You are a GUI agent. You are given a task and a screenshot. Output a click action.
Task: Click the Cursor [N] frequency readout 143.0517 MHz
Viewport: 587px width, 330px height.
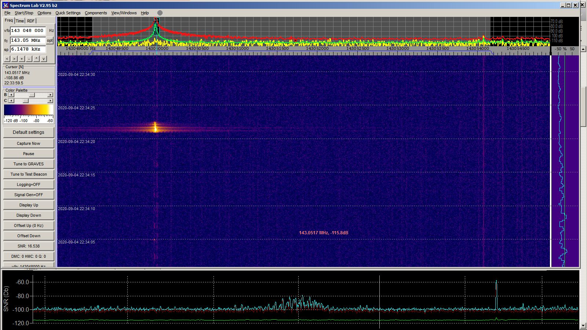(17, 73)
